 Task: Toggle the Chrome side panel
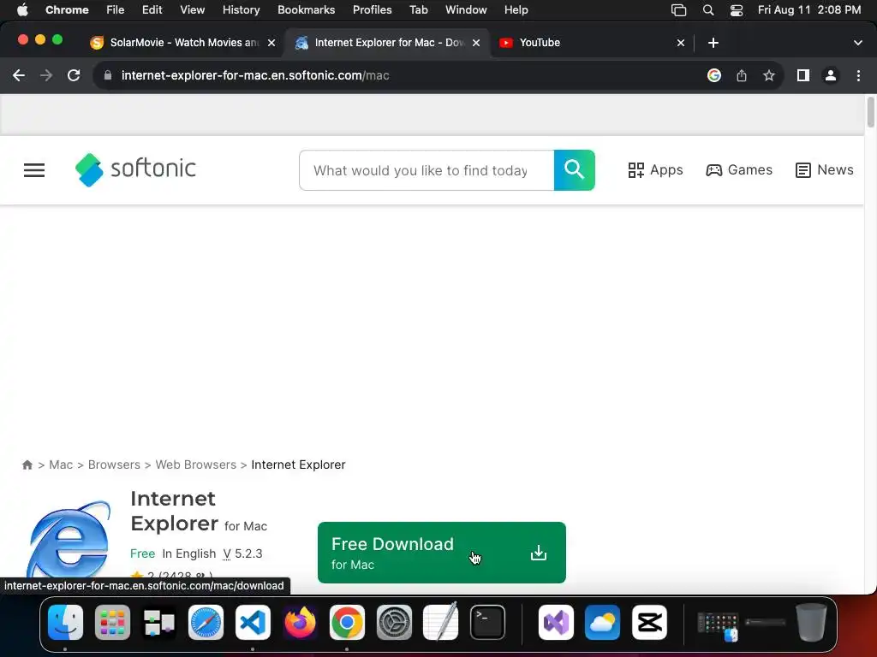(x=803, y=75)
